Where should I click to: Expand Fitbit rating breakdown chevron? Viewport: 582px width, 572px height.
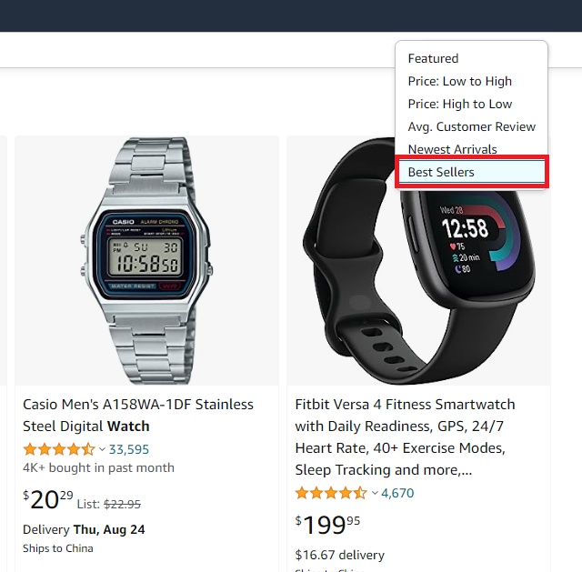pyautogui.click(x=375, y=493)
